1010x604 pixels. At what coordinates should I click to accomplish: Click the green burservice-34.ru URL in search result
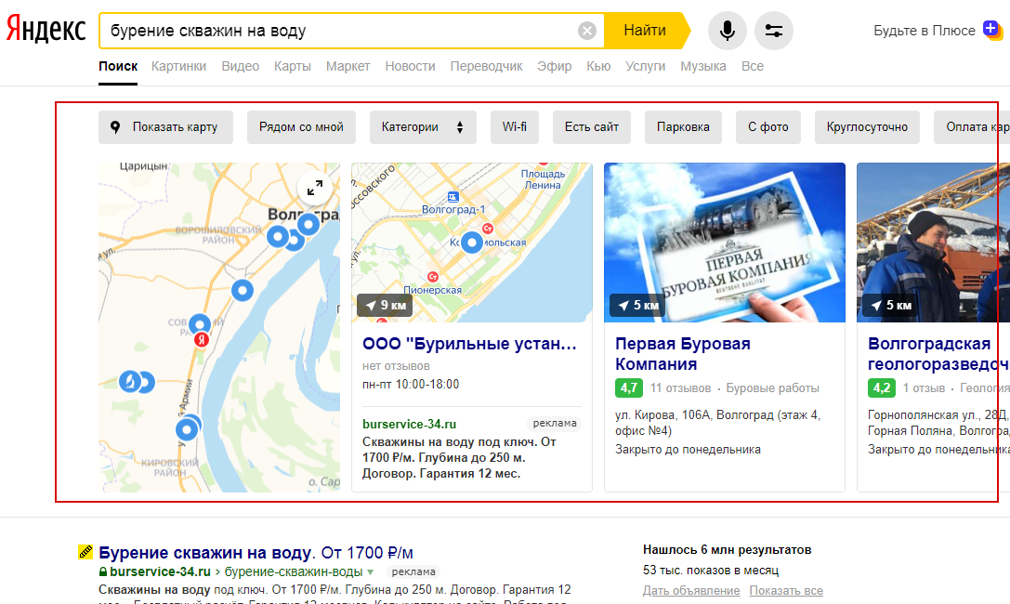tap(160, 571)
